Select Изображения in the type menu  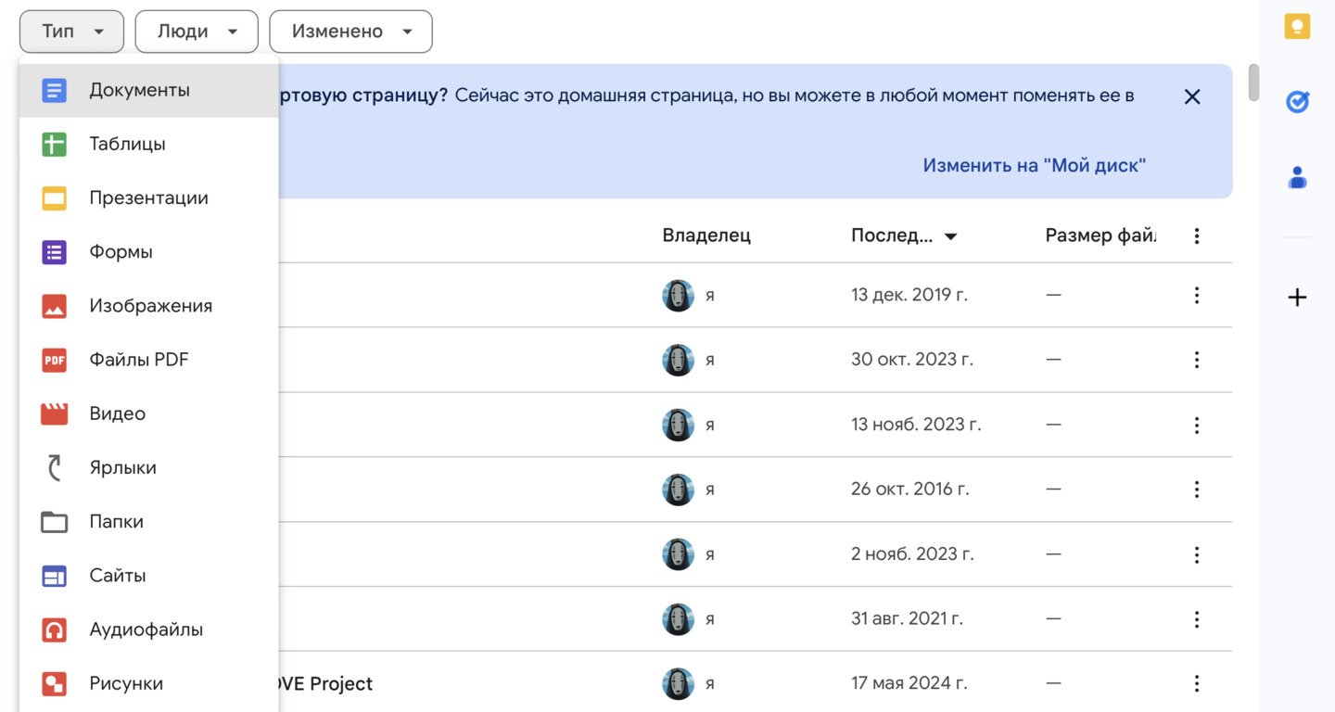click(x=148, y=306)
